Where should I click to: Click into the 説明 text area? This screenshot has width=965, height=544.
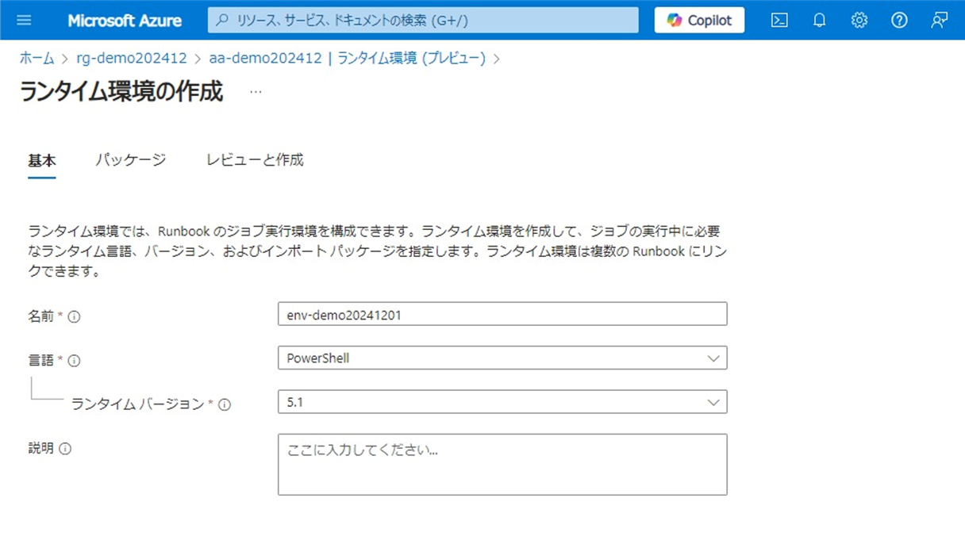click(502, 465)
